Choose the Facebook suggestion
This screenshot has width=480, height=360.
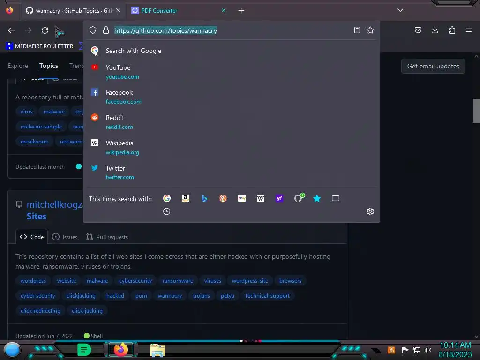pos(232,97)
